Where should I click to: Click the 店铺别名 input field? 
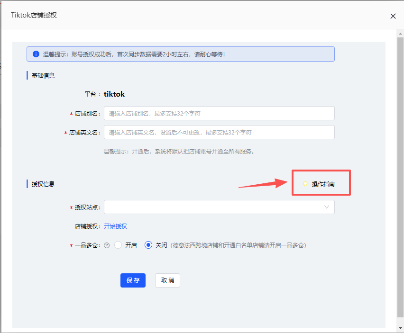[x=219, y=113]
